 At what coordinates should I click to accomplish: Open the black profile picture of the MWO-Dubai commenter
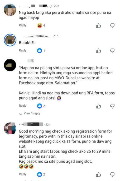(10, 65)
